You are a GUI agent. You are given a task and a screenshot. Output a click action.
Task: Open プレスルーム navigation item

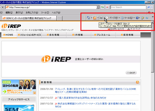coord(103,35)
